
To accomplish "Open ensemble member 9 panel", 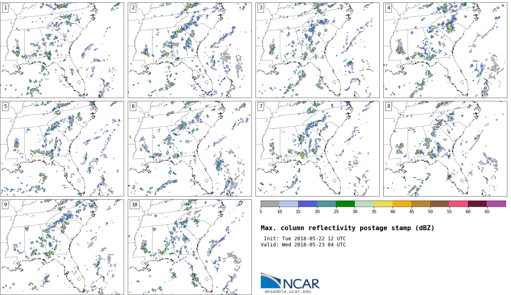I will tap(62, 247).
